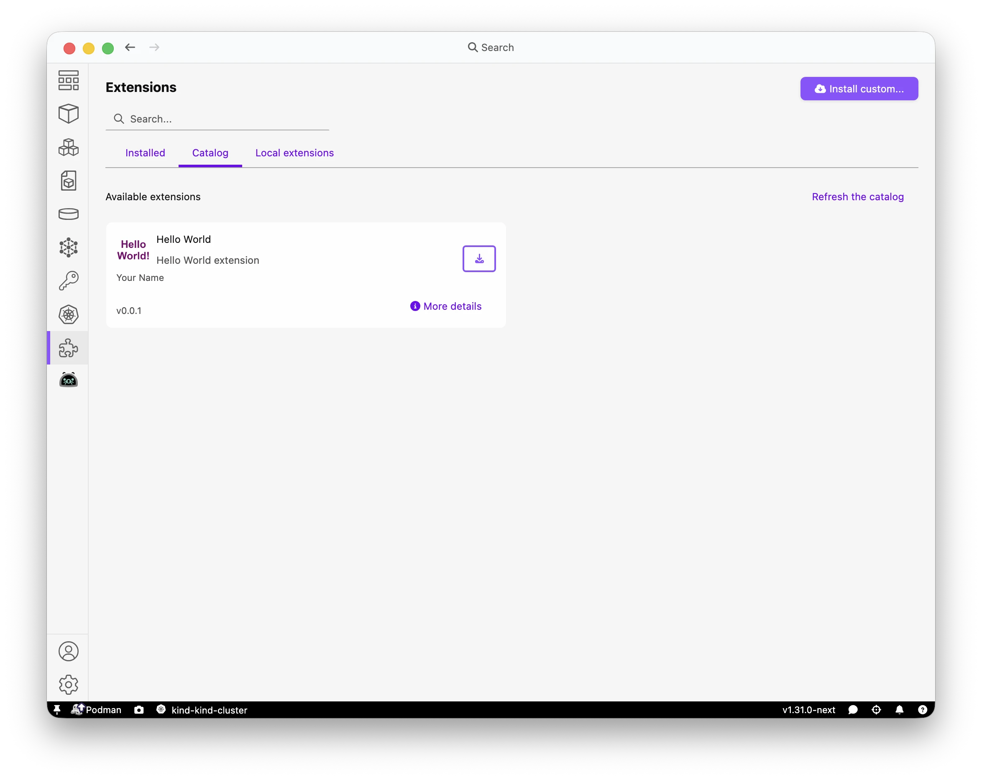Open the Accounts user icon
This screenshot has height=780, width=982.
[68, 651]
